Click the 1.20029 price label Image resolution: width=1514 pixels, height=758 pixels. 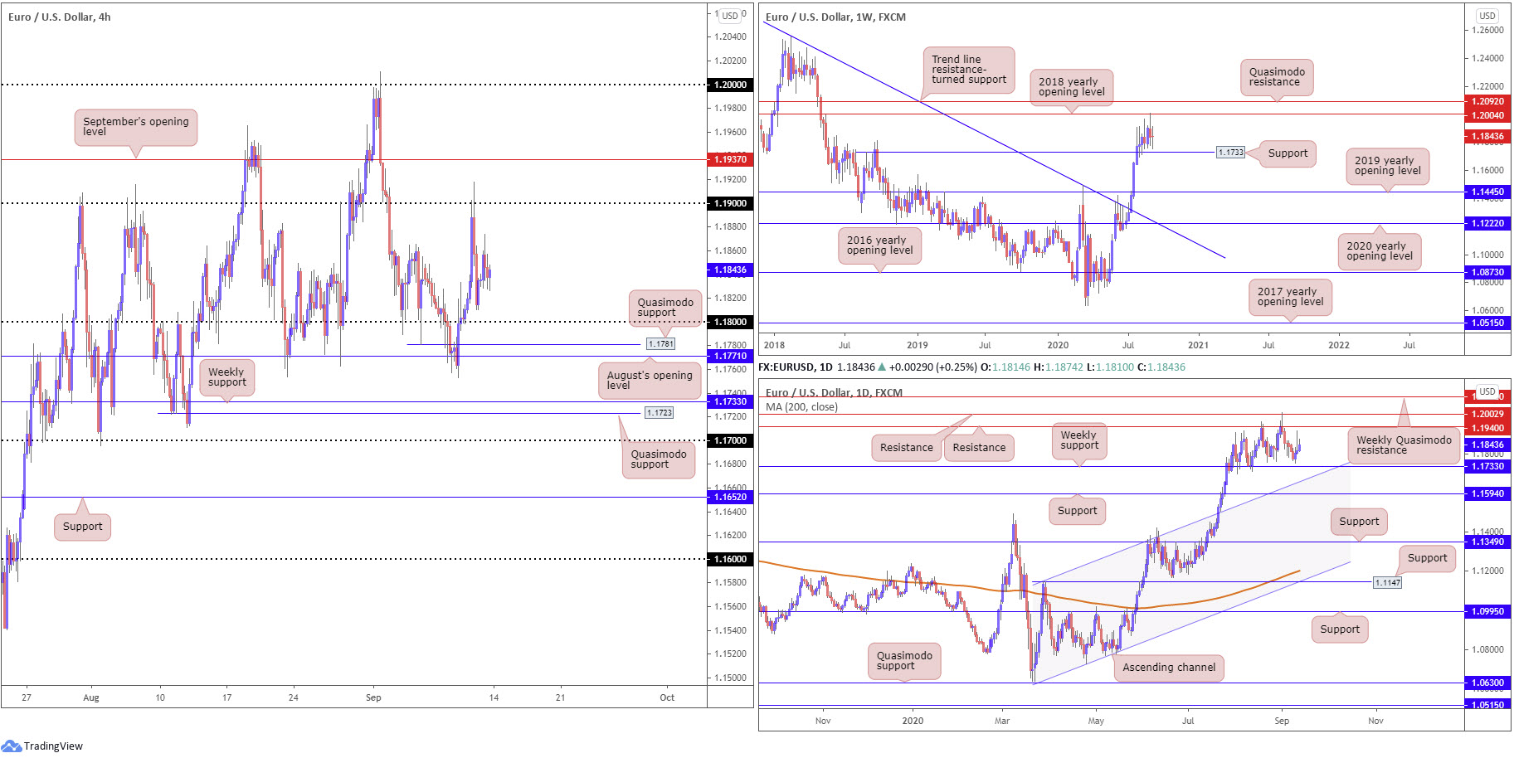1487,414
